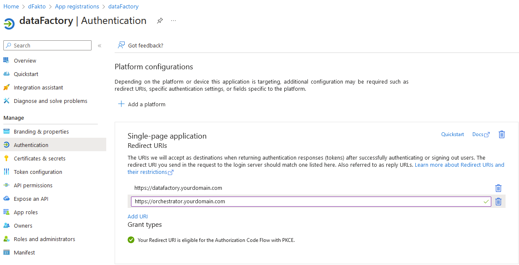Open the Manifest editor
This screenshot has height=265, width=519.
point(24,252)
